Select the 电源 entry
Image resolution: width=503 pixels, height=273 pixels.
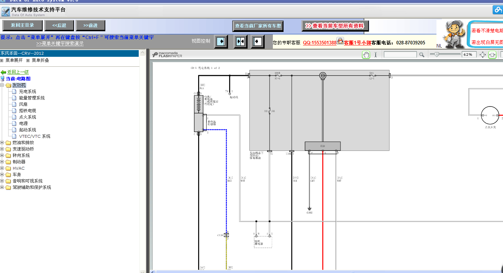[23, 124]
